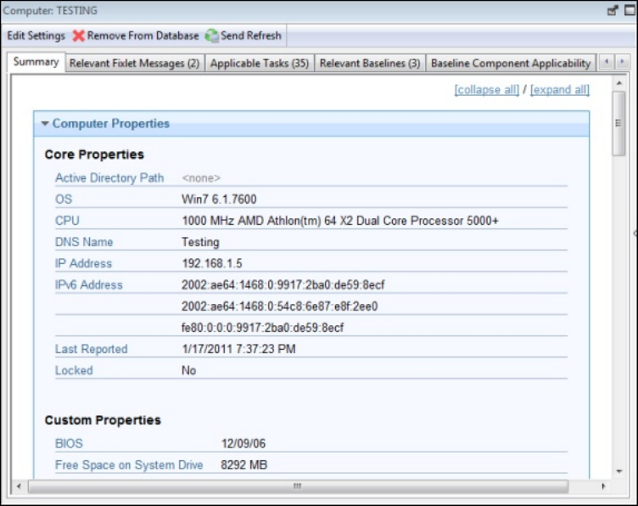Click IPv6 value ending de59:8ecf starting 2002

tap(283, 284)
